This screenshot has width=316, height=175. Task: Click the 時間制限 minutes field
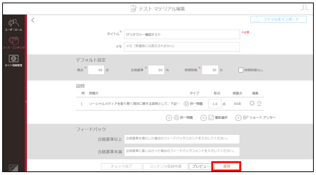click(210, 70)
